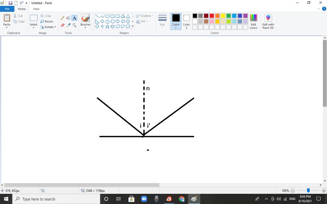This screenshot has width=327, height=204.
Task: Click the Windows search box
Action: click(x=56, y=199)
